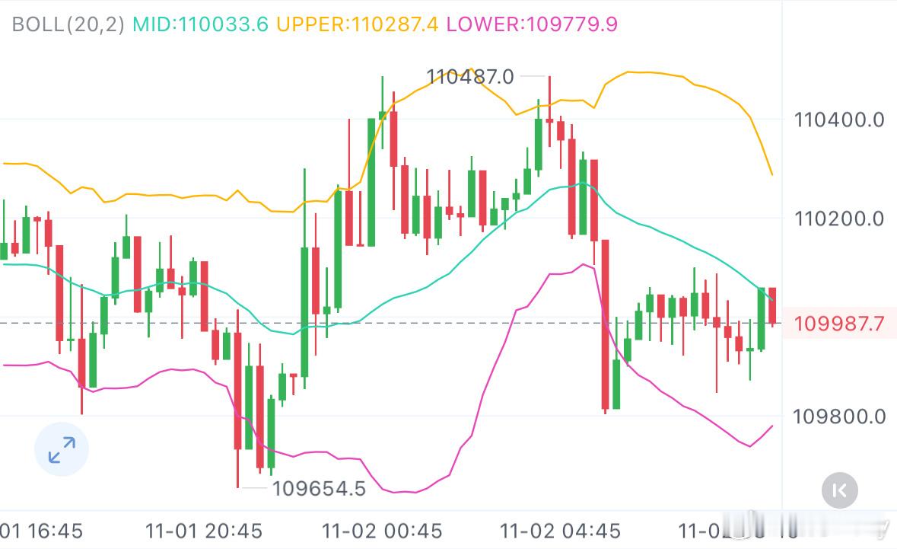Click the 109654.5 low price marker
This screenshot has width=897, height=549.
(x=320, y=487)
